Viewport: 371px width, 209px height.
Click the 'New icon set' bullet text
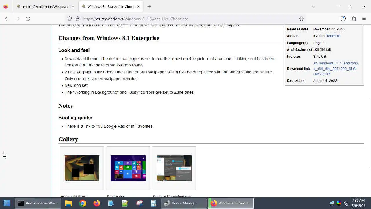click(x=76, y=85)
